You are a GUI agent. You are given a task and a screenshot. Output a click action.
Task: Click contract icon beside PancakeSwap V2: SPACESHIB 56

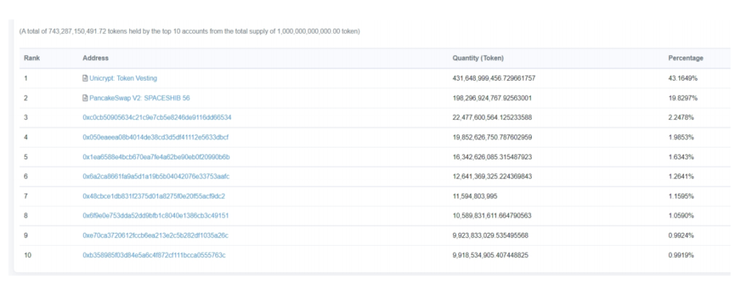(x=85, y=98)
